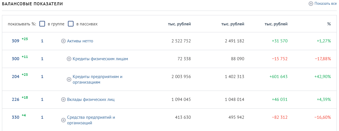
Task: Open the Вклады физических лиц link
Action: (x=91, y=100)
